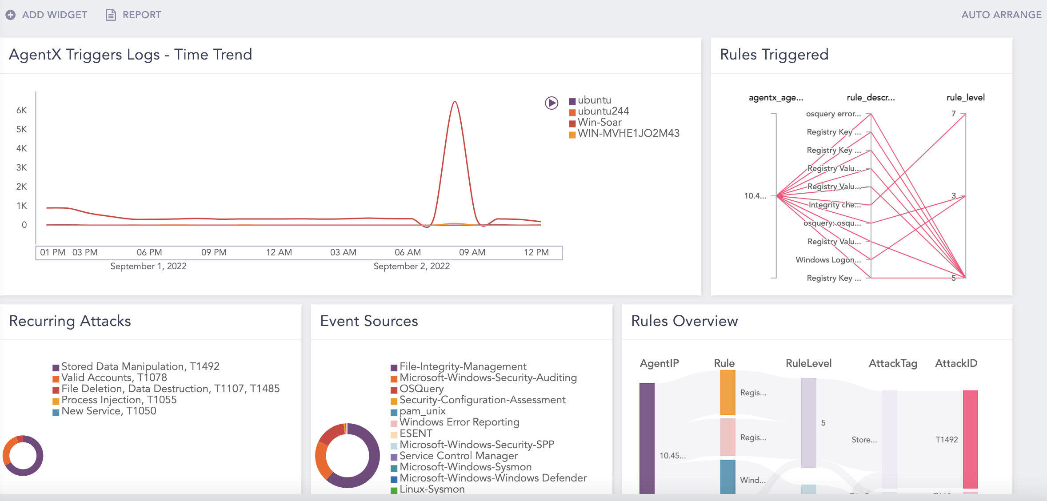Click the Valid Accounts, T1078 legend entry
The width and height of the screenshot is (1047, 501).
[x=114, y=378]
